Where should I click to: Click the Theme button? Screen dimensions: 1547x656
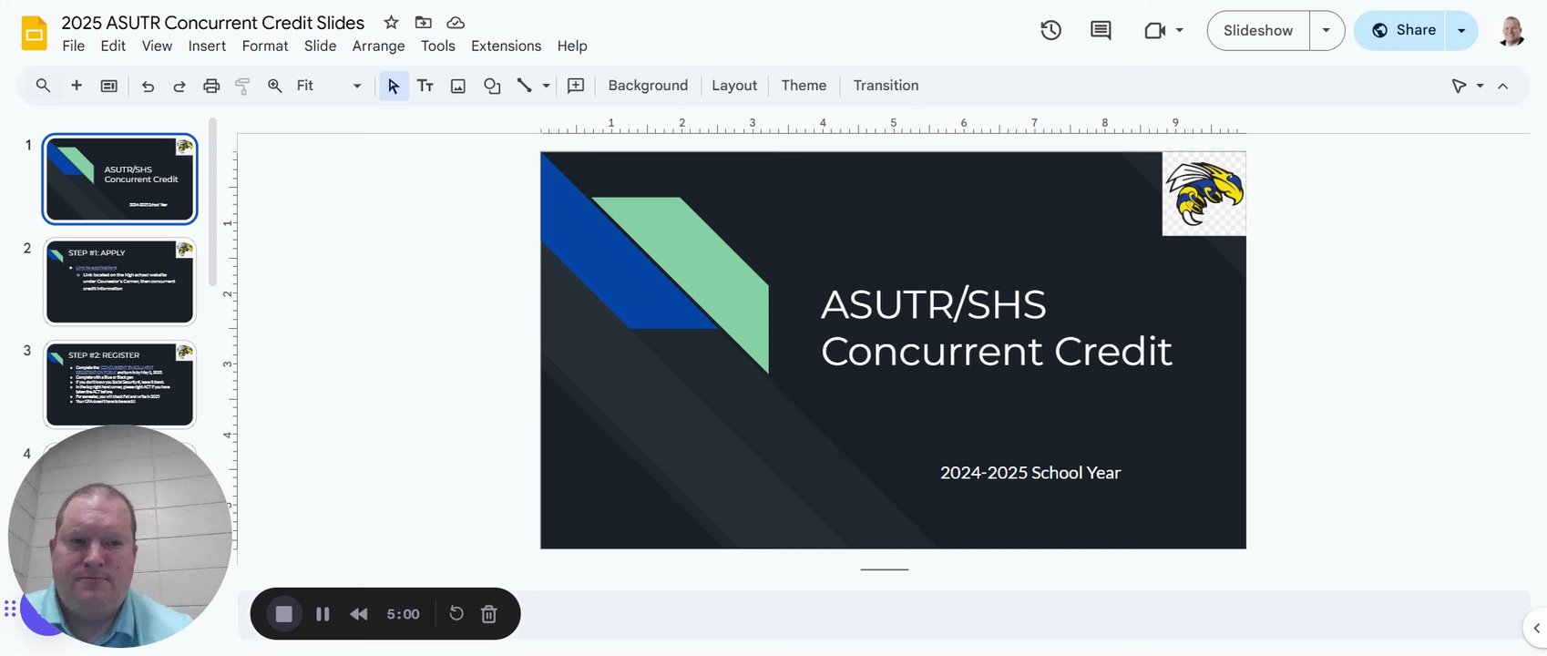[804, 86]
